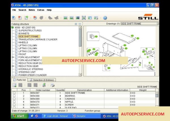Screen dimensions: 170x121
Task: Open the Help menu
Action: click(x=49, y=10)
